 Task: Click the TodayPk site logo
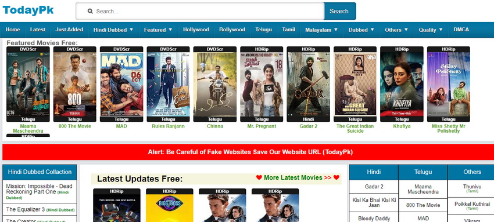(x=28, y=10)
